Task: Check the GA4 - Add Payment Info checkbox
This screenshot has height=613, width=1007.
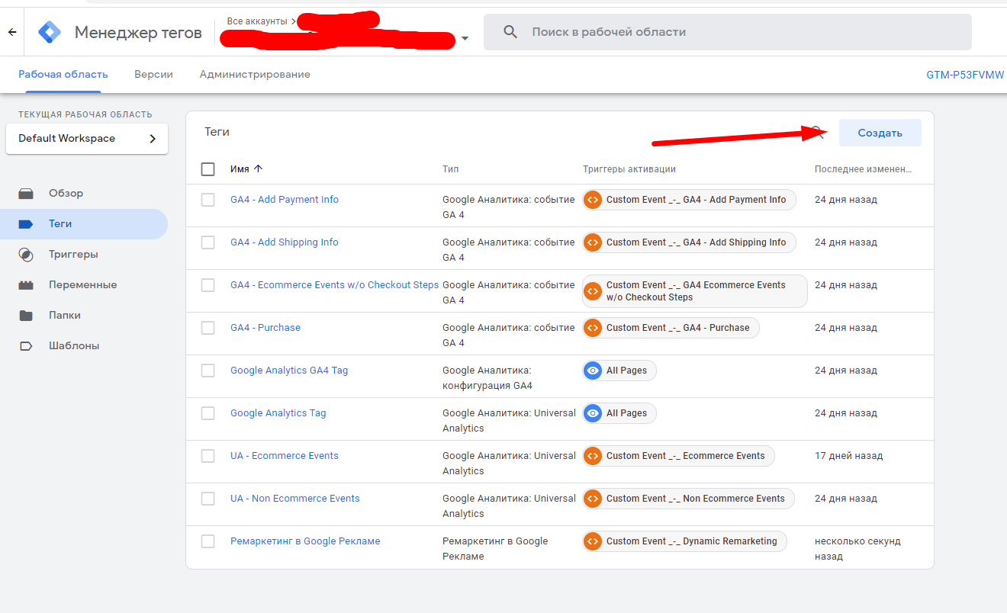Action: coord(208,200)
